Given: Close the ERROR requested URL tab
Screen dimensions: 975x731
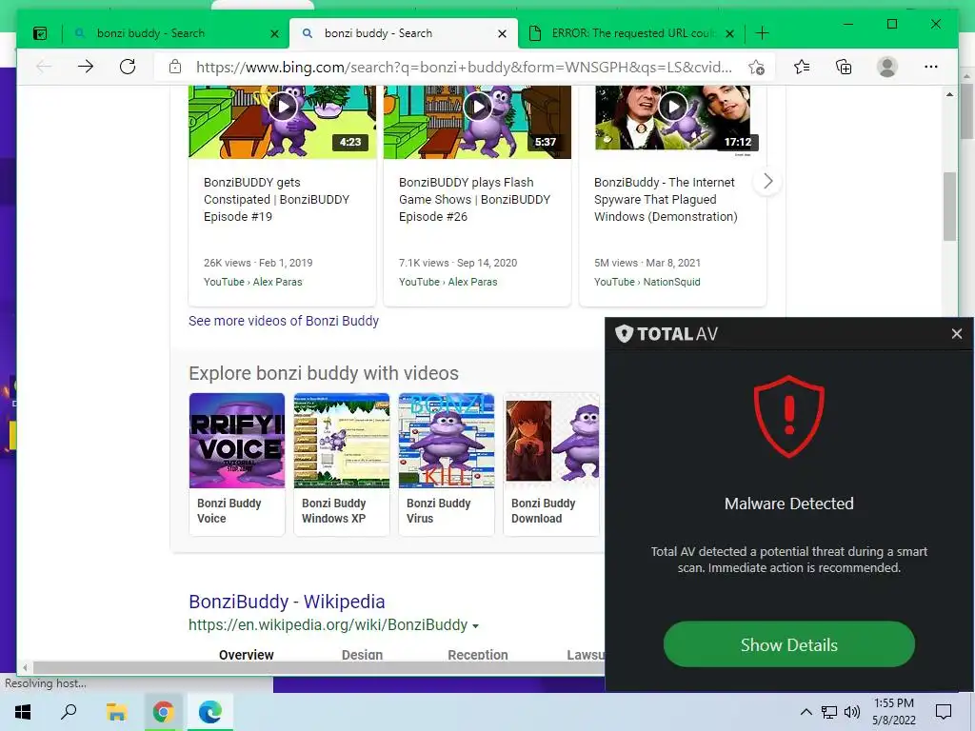Looking at the screenshot, I should pos(730,33).
